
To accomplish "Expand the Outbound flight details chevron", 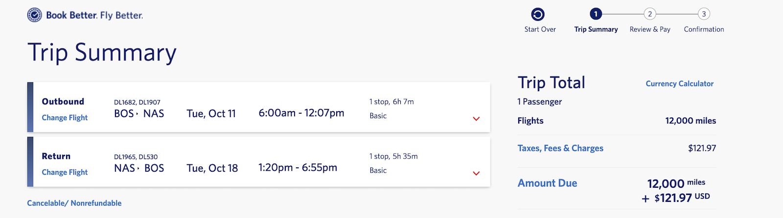I will (x=476, y=119).
